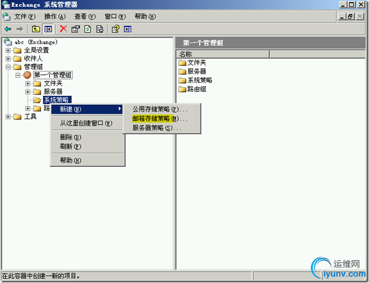Click the 名称 column header
369x283 pixels.
(223, 54)
